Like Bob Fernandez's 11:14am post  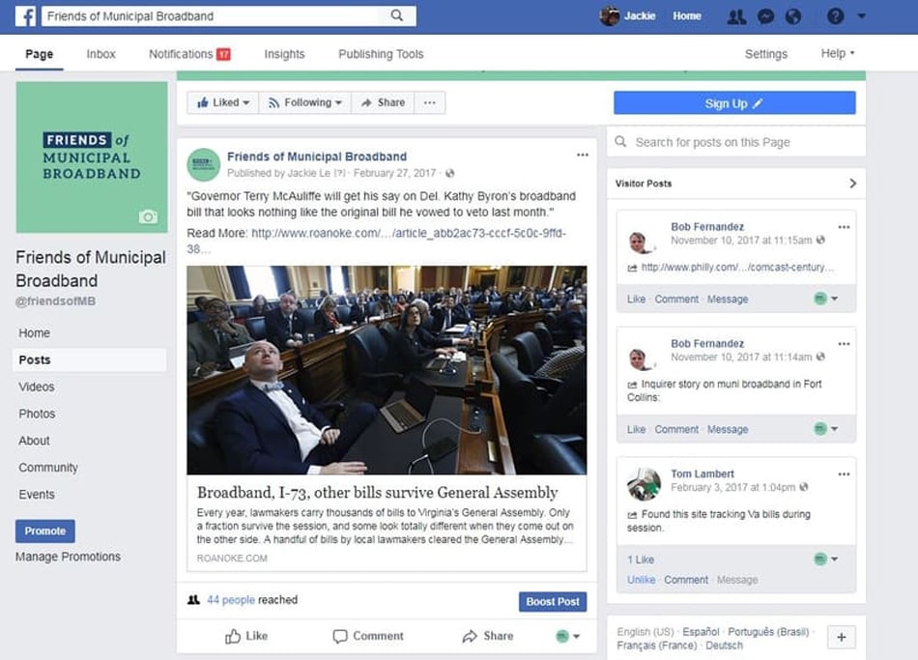pyautogui.click(x=636, y=429)
